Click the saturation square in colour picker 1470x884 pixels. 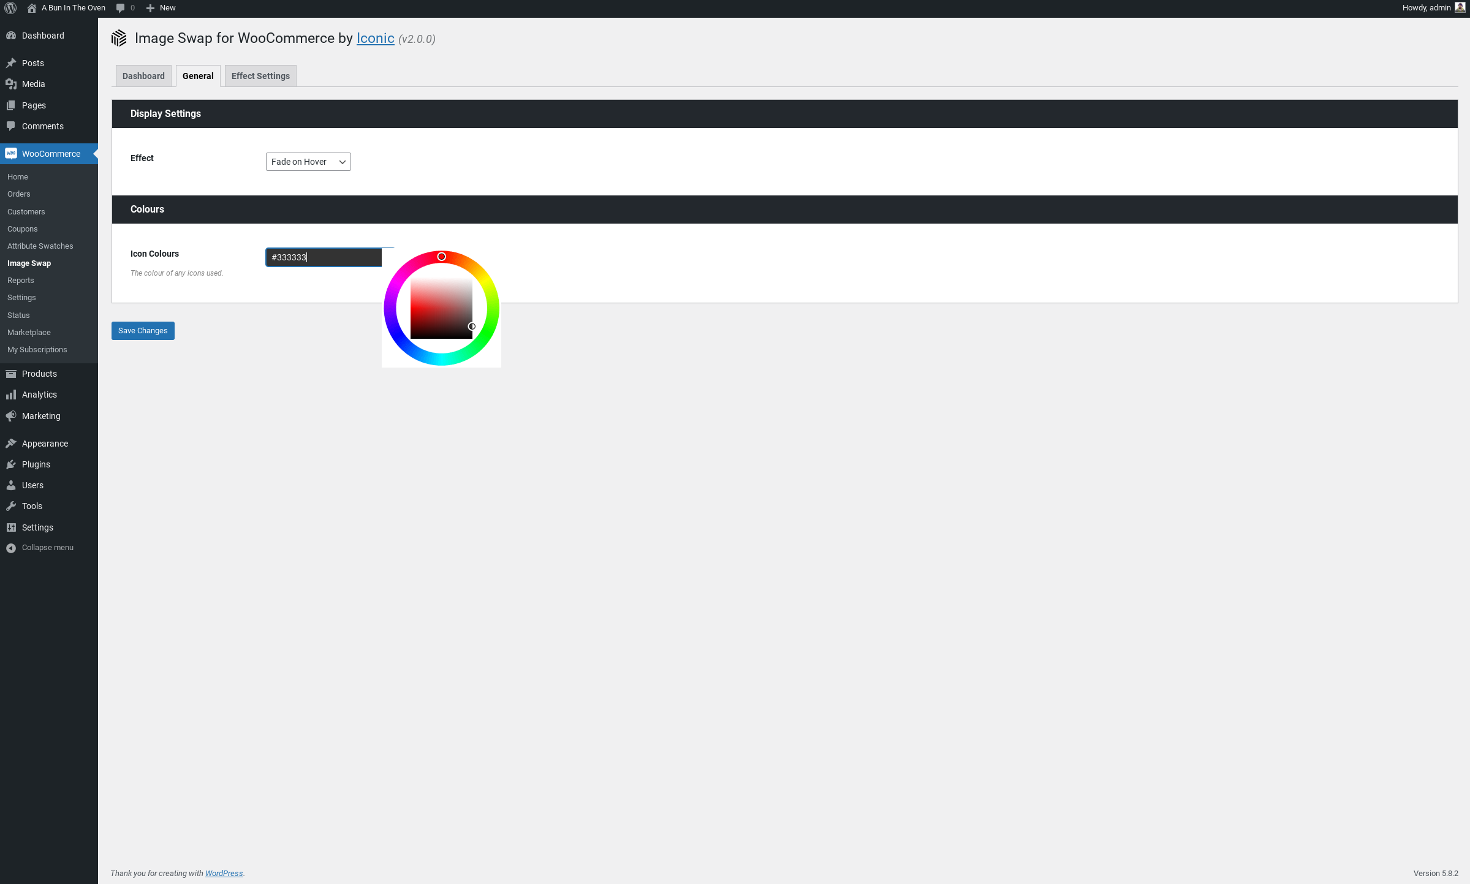click(x=441, y=308)
